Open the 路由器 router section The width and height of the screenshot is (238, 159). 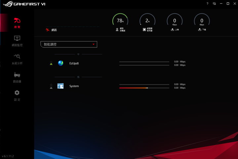17,78
